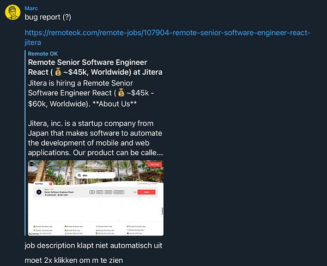Screen dimensions: 327x266
Task: Click Marc's profile avatar
Action: (13, 12)
